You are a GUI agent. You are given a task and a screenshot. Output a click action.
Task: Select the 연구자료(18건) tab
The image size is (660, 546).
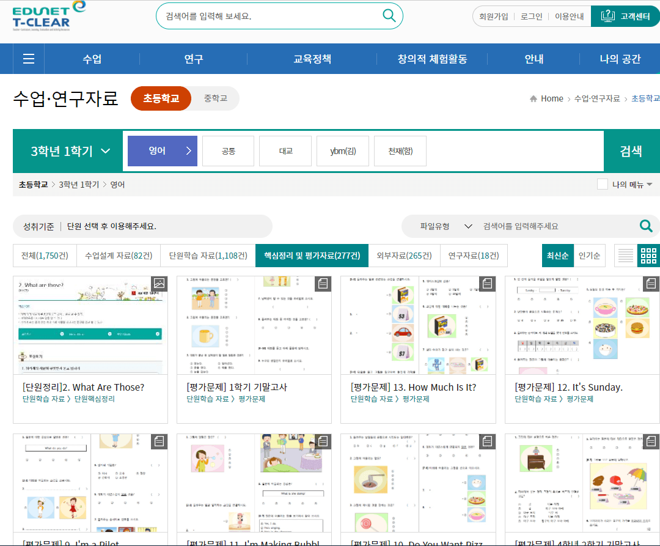474,256
